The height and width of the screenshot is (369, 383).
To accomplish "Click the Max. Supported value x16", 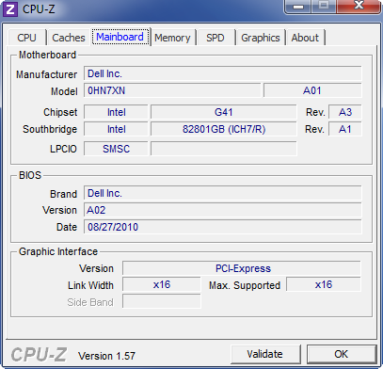I will (324, 285).
